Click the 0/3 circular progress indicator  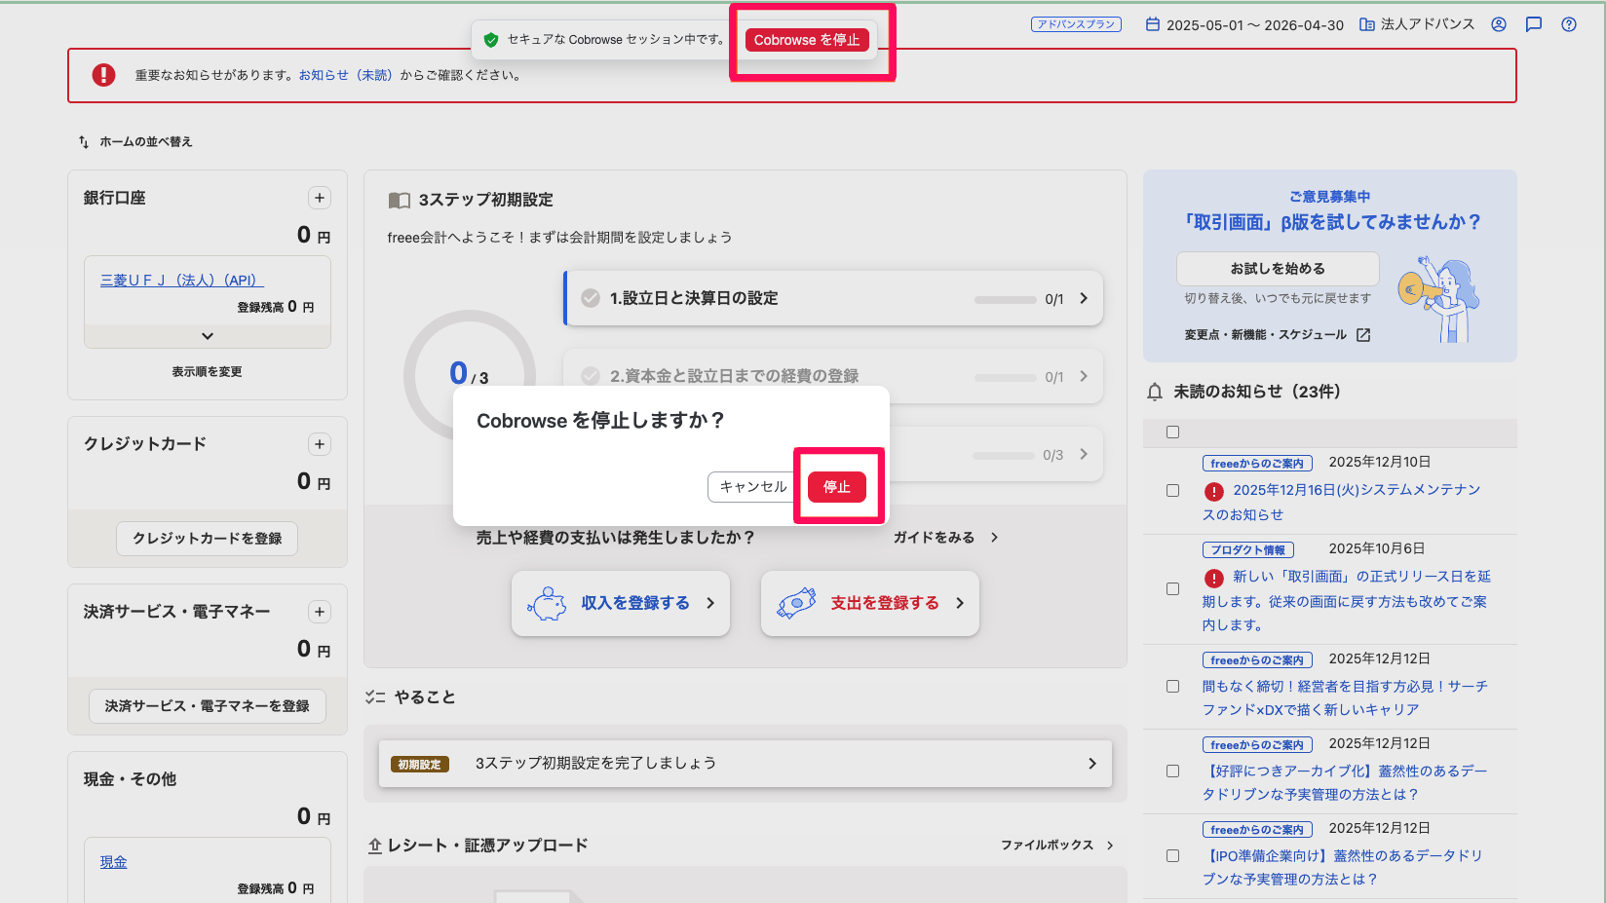click(x=470, y=374)
